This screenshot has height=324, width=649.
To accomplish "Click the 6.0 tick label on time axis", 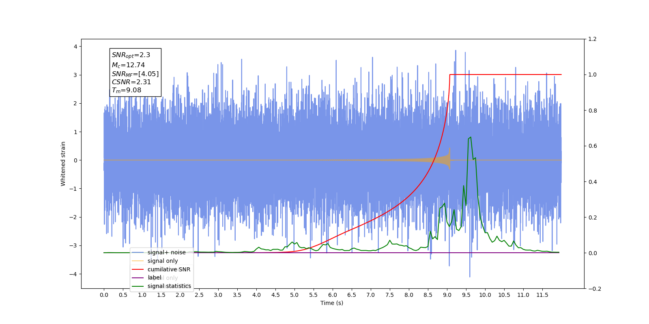I will click(333, 295).
